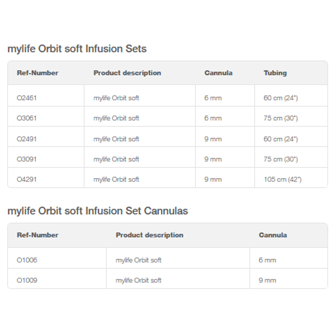Viewport: 332px width, 332px height.
Task: Select the O3061 reference number
Action: click(x=27, y=118)
